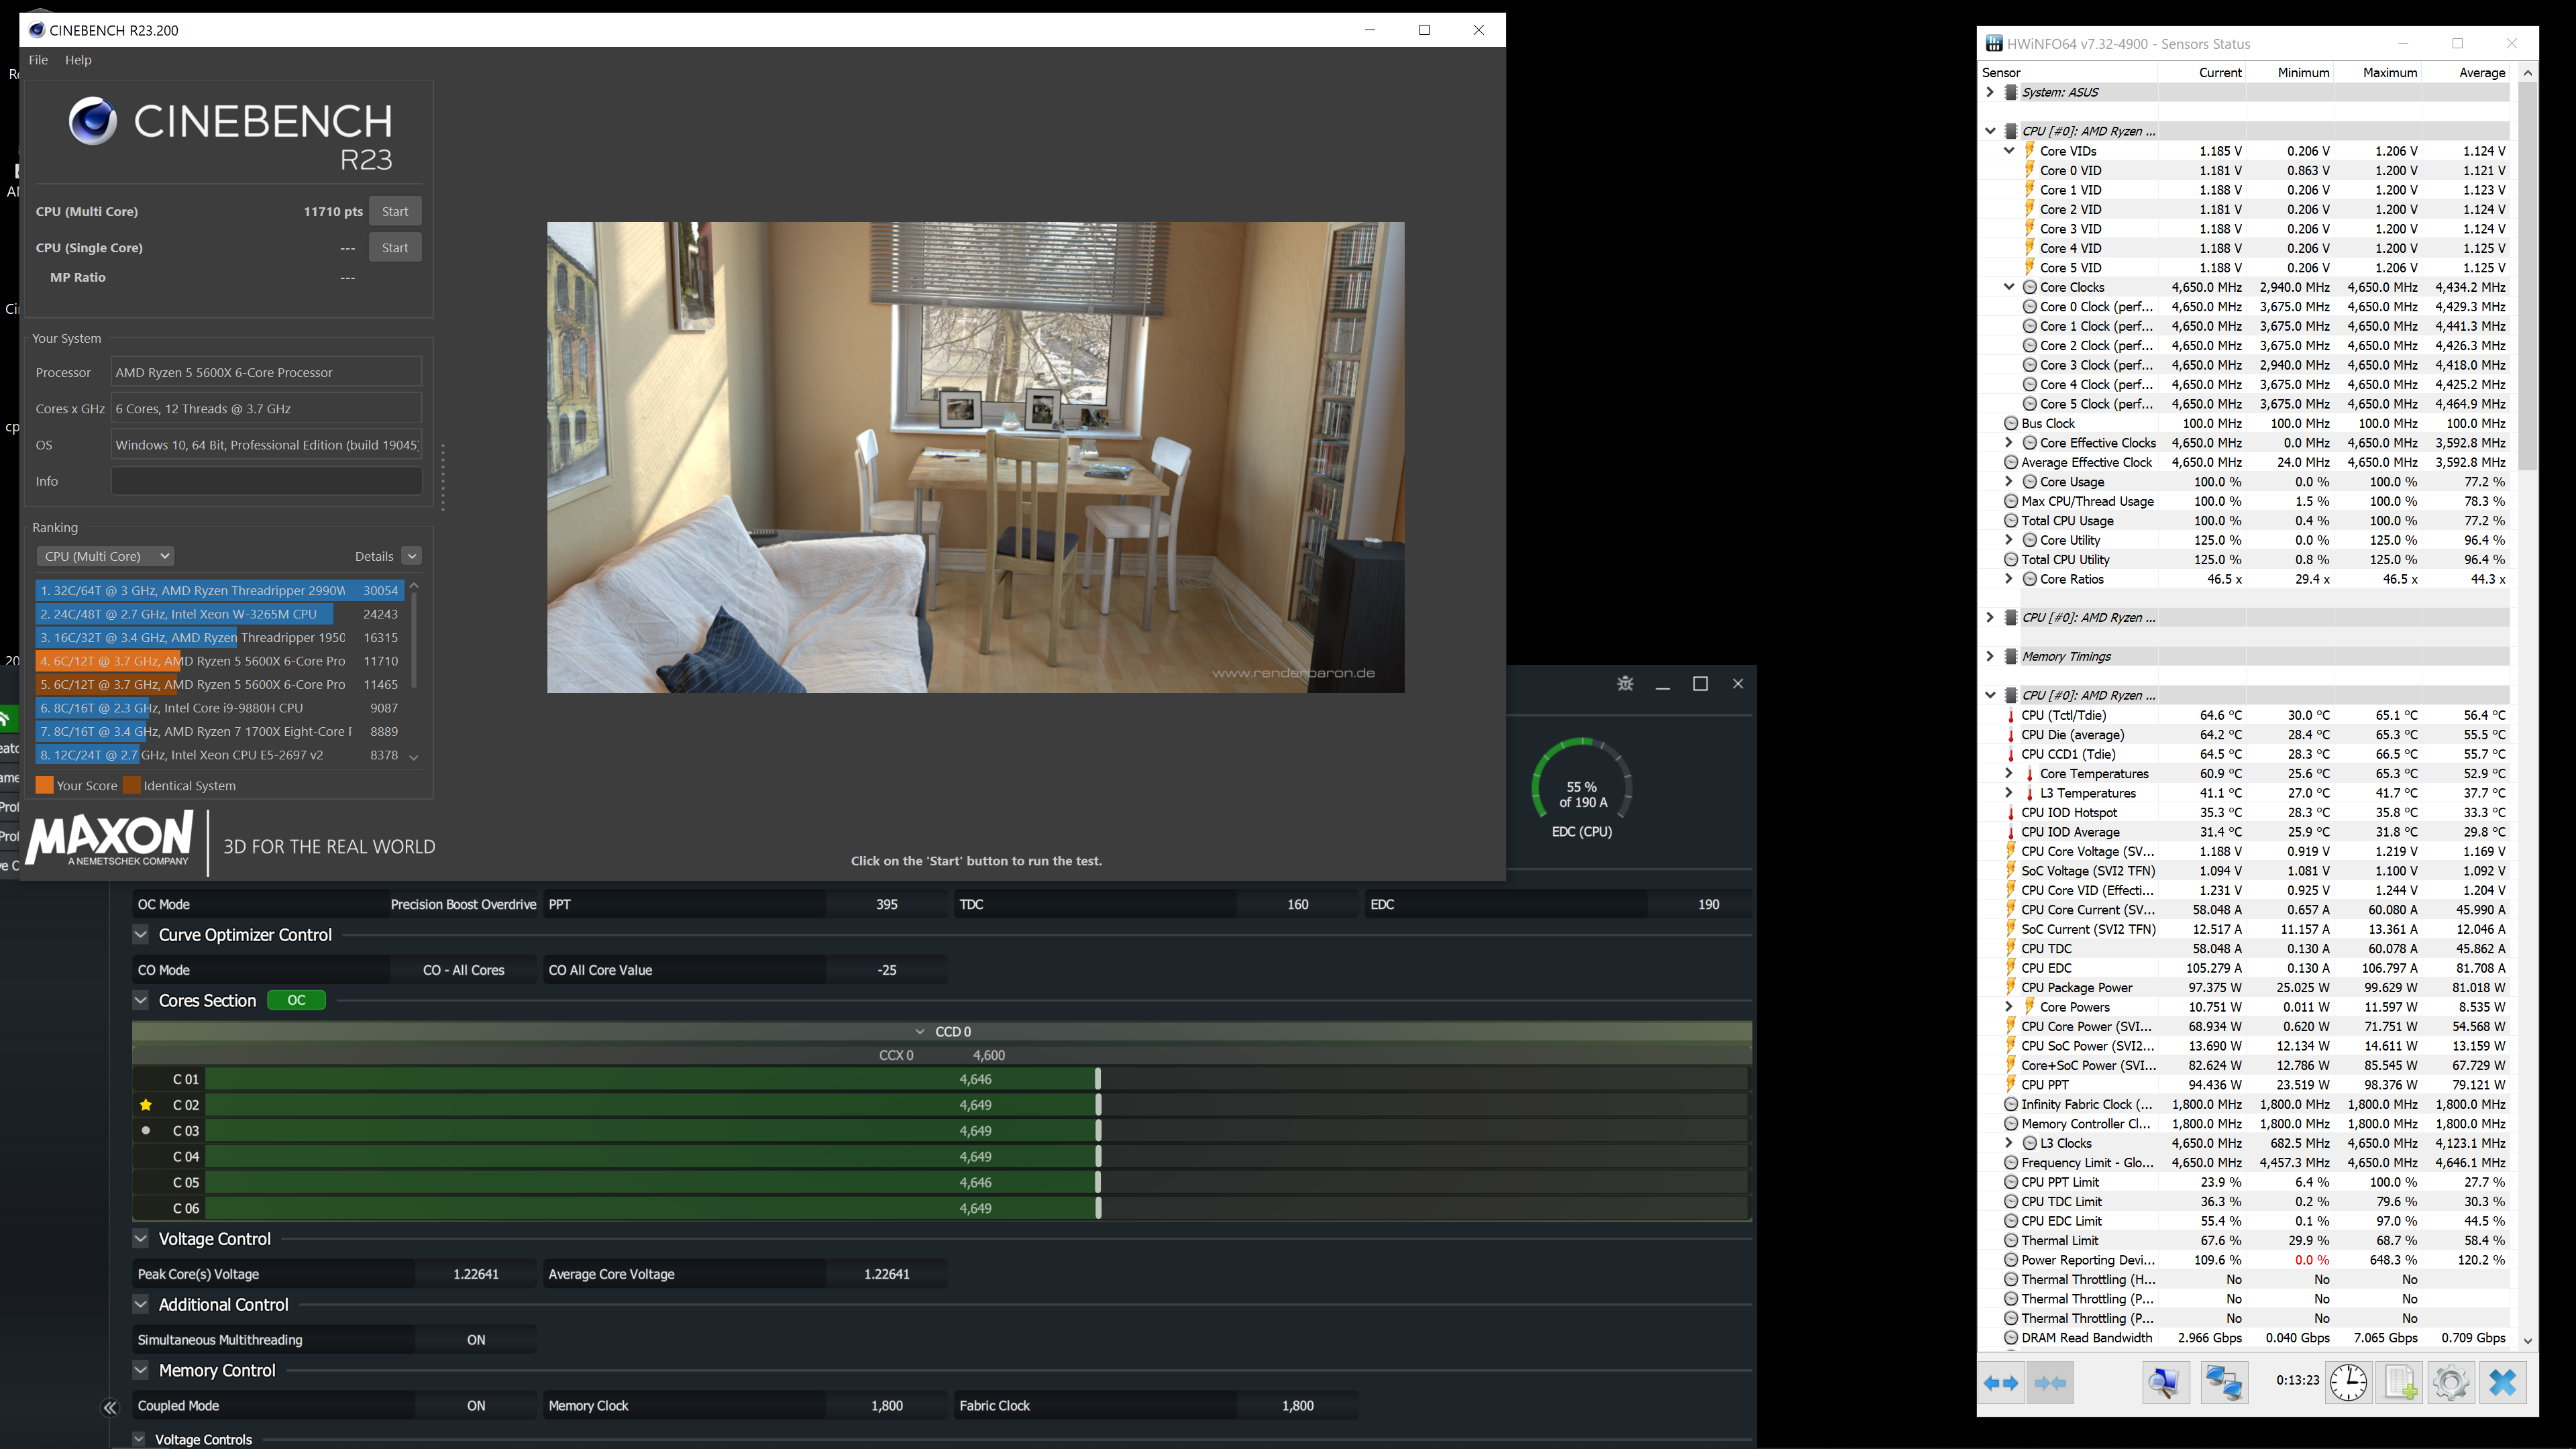This screenshot has height=1449, width=2576.
Task: Toggle Coupled Mode ON value
Action: tap(476, 1406)
